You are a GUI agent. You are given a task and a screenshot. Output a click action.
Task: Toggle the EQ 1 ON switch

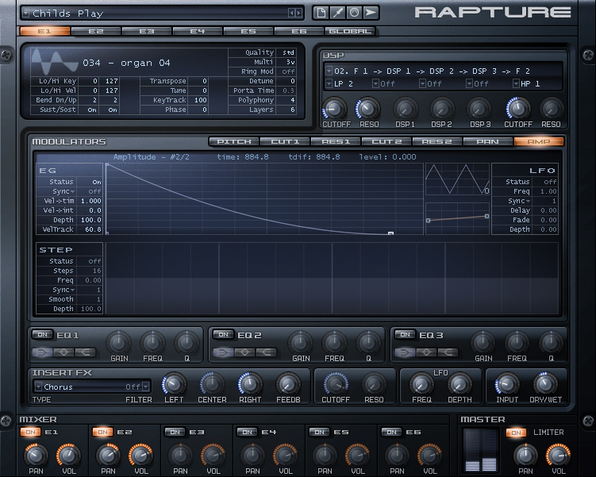tap(42, 335)
